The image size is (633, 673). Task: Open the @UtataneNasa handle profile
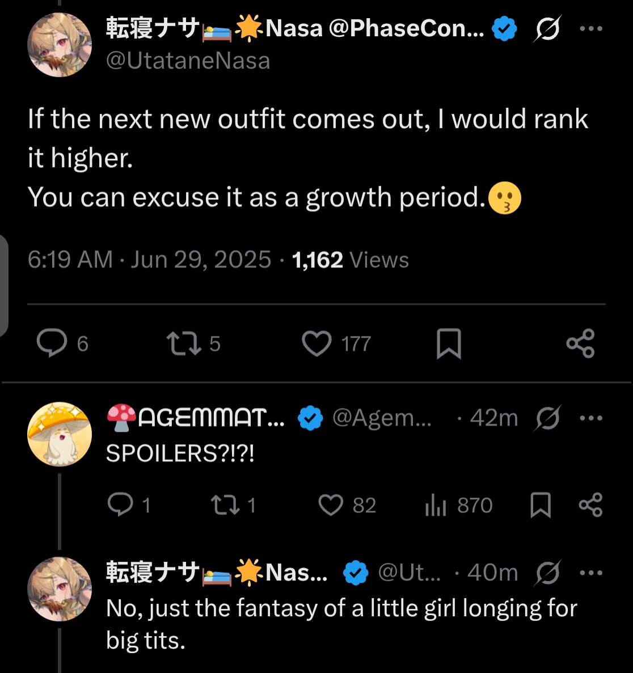click(x=188, y=61)
